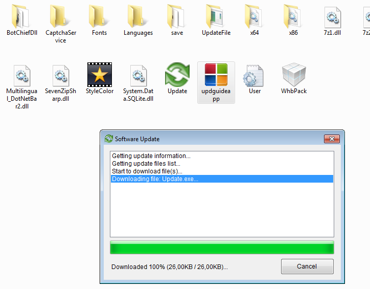Viewport: 370px width, 289px height.
Task: Select the updguideapp colorful icon
Action: click(x=216, y=75)
